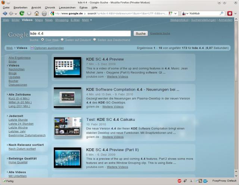Click the Stop loading icon
This screenshot has height=185, width=239.
point(29,13)
